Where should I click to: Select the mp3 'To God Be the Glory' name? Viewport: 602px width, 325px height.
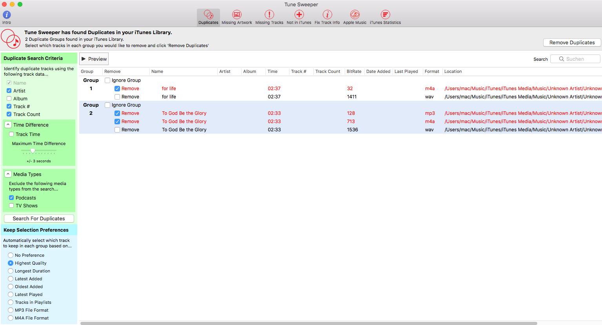pos(184,113)
